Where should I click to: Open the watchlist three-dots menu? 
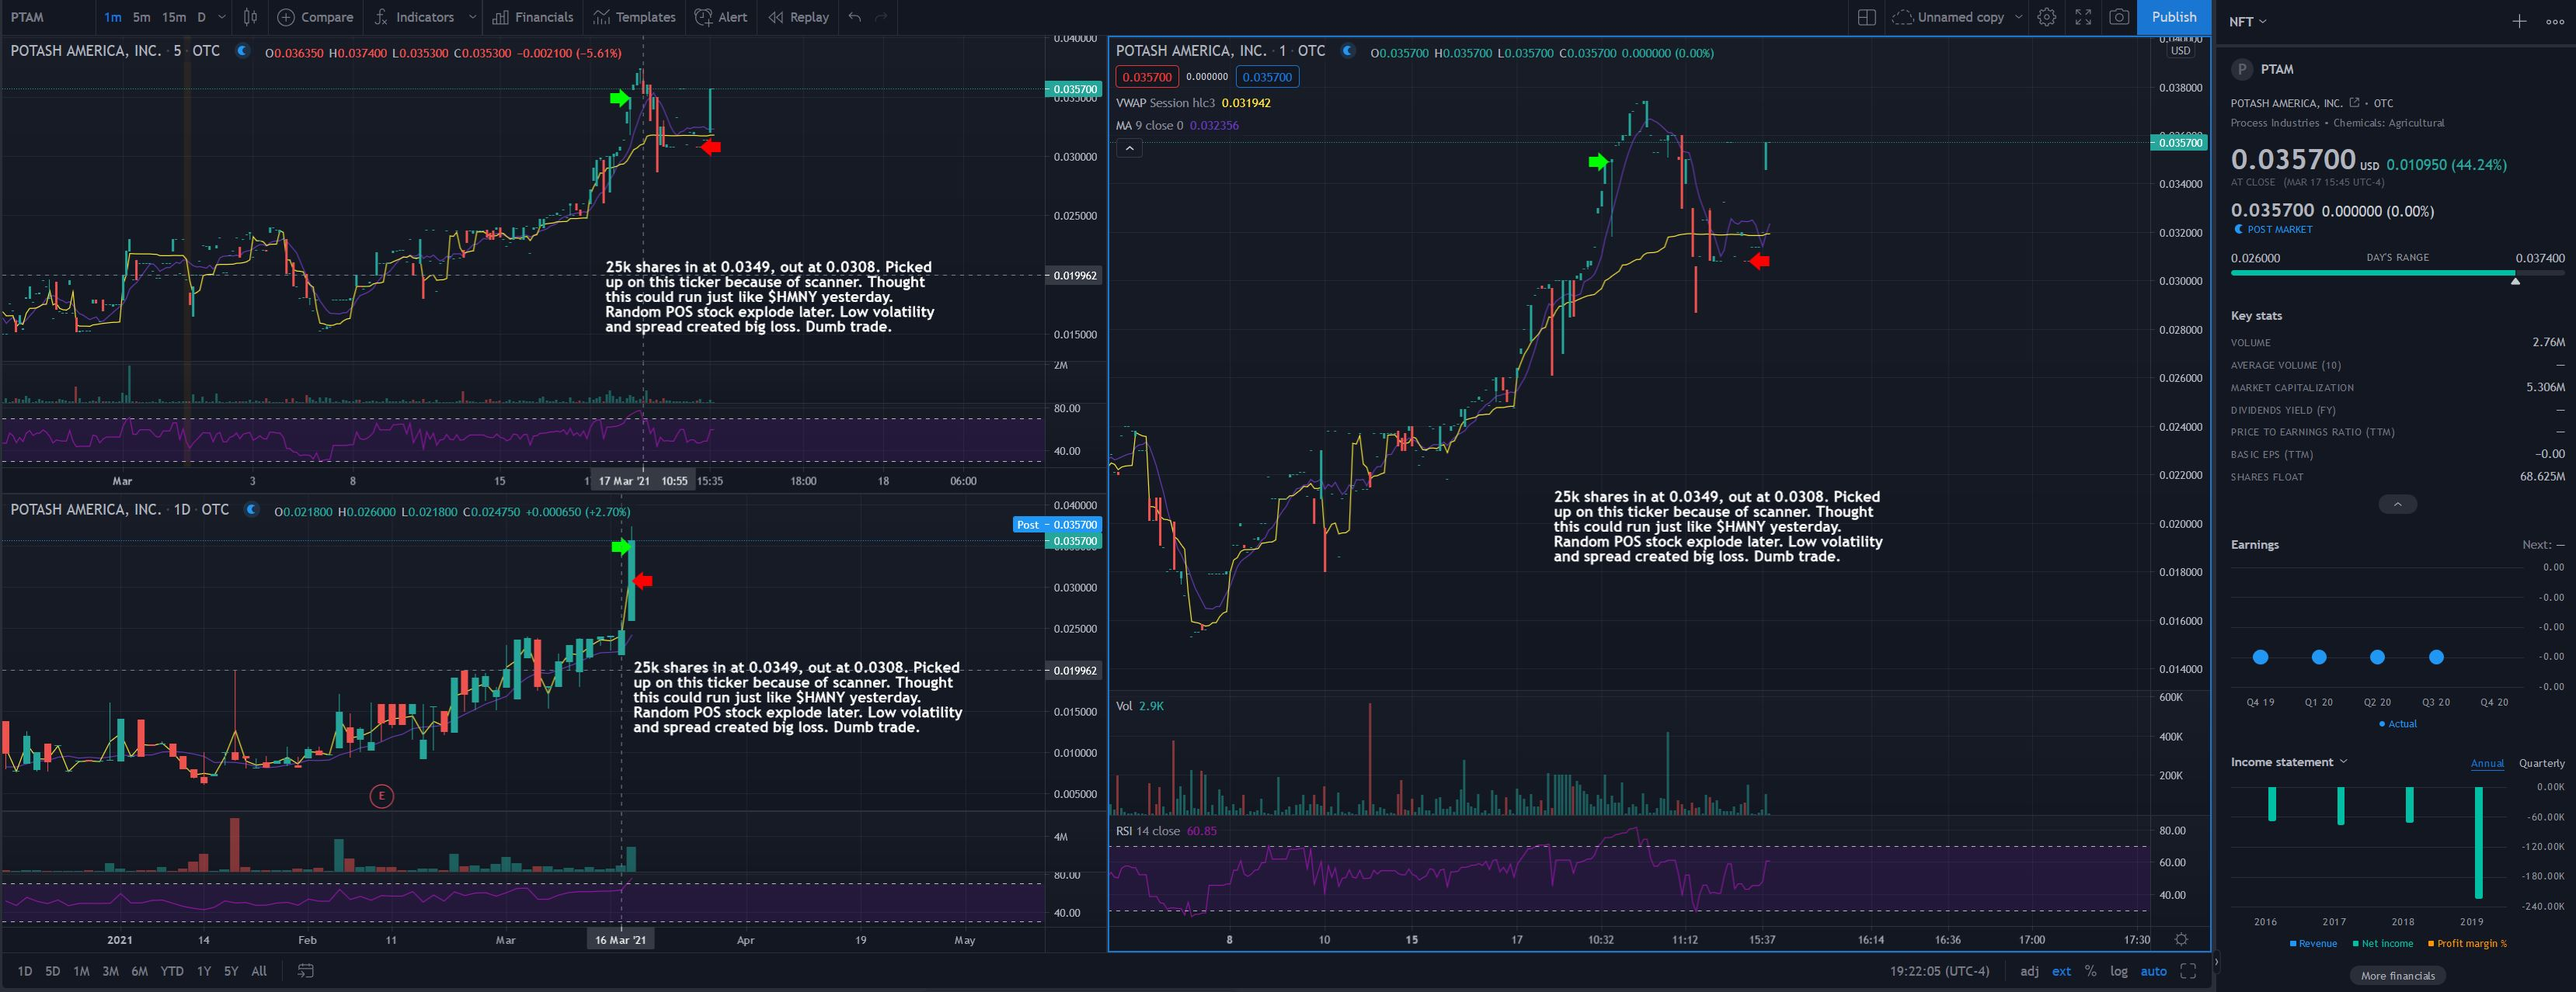[2554, 21]
